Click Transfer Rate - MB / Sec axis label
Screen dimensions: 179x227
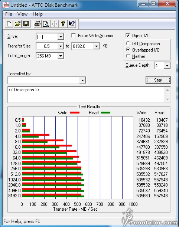pyautogui.click(x=75, y=209)
